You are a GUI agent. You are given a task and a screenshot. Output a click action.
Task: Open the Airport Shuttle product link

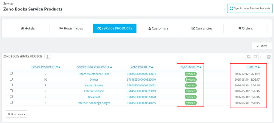(94, 86)
